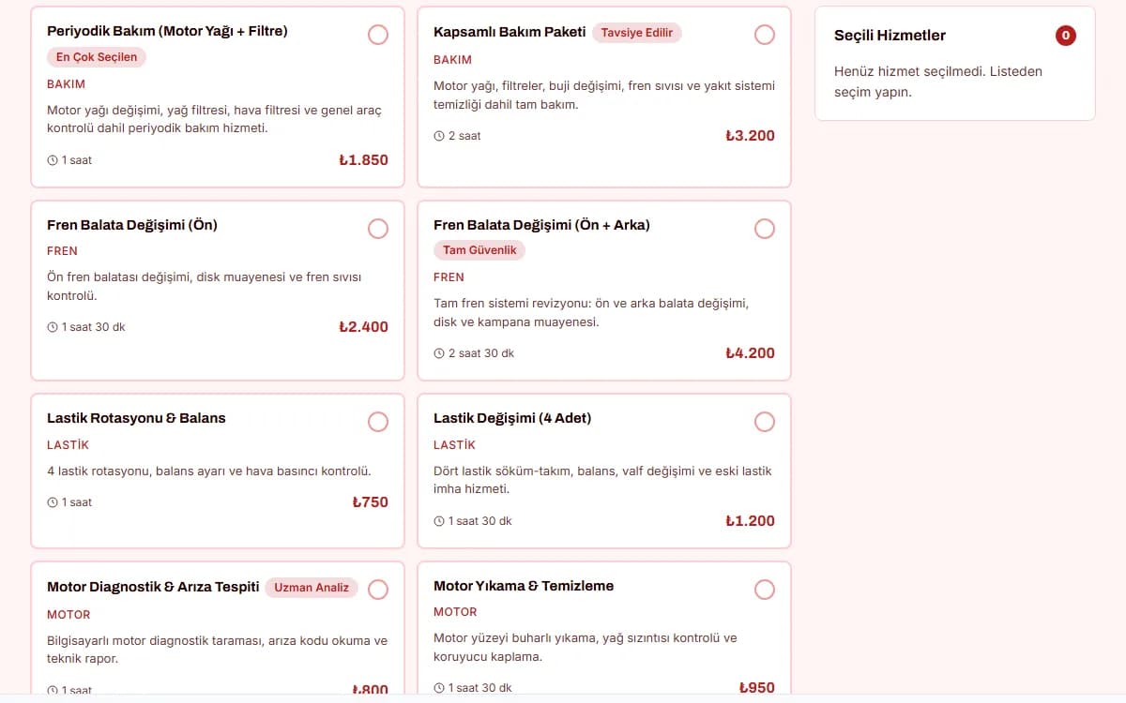The height and width of the screenshot is (703, 1126).
Task: Click the Tavsiye Edilir badge
Action: [637, 33]
